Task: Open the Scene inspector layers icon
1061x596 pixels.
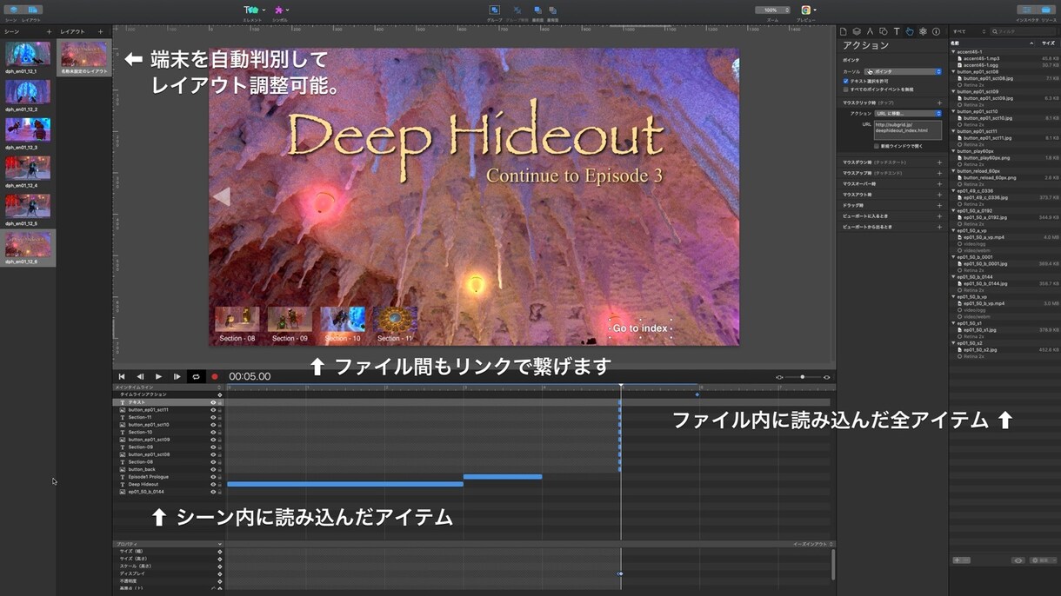Action: coord(857,31)
